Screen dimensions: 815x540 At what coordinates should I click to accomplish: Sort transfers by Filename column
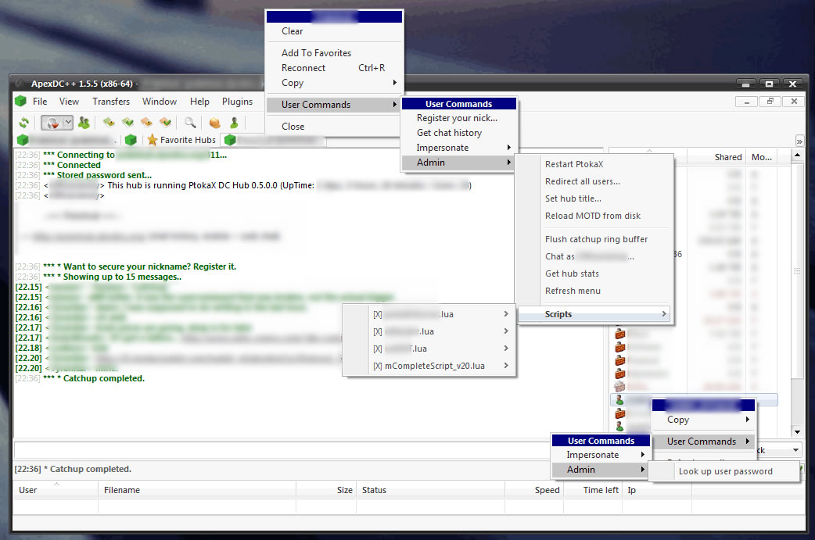coord(197,490)
